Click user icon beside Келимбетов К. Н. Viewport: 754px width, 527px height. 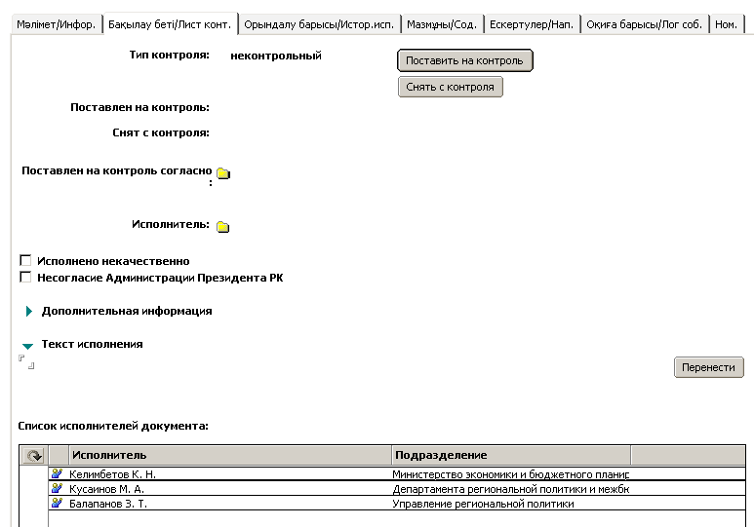point(58,473)
